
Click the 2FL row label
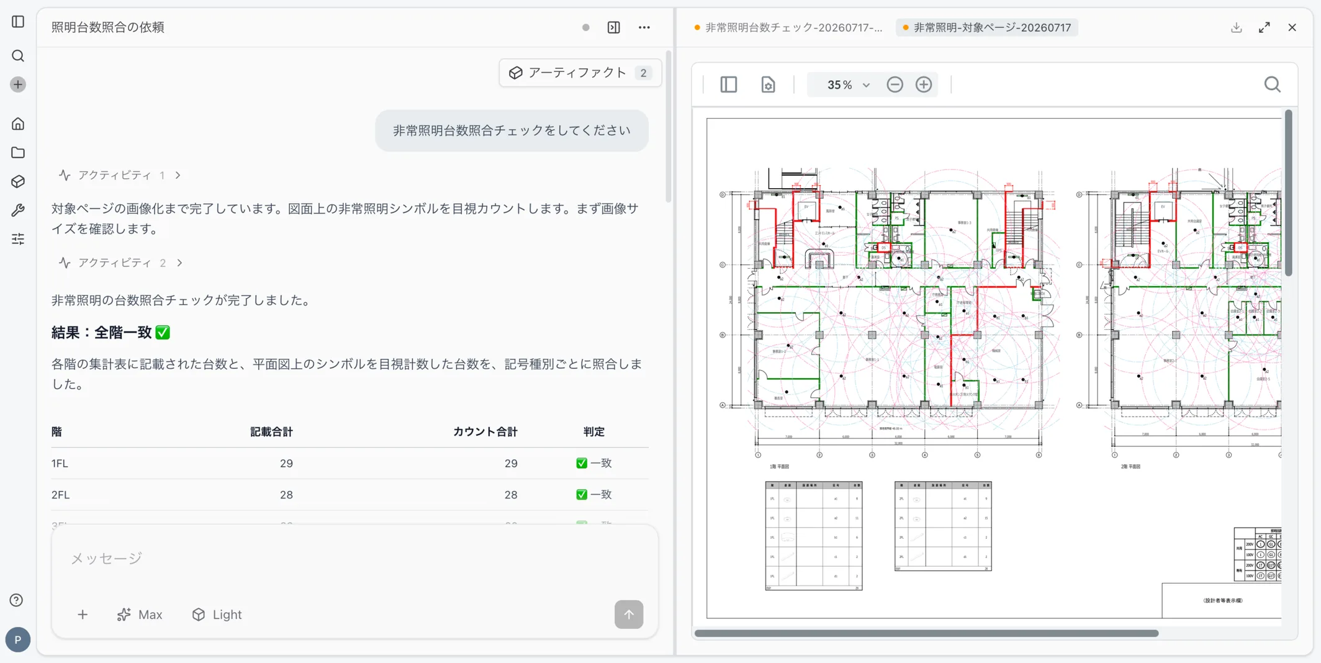[60, 495]
